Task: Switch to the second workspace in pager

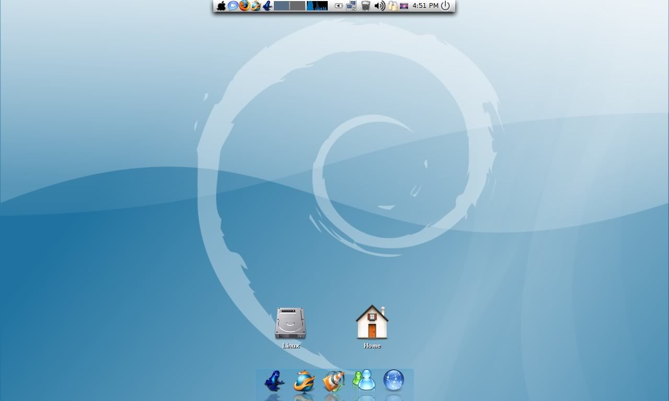Action: tap(297, 6)
